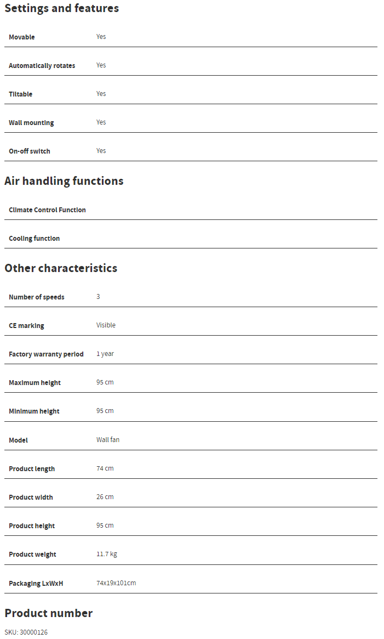
Task: Click the 'Product number' heading
Action: [x=49, y=613]
